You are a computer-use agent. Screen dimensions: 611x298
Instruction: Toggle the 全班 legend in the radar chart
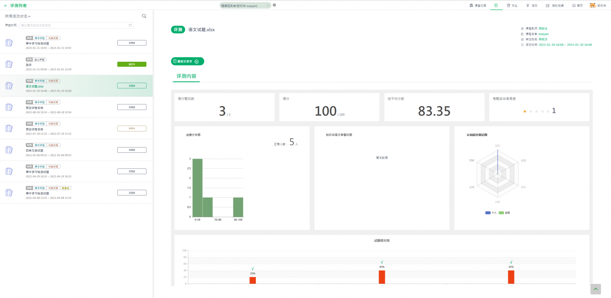point(504,213)
